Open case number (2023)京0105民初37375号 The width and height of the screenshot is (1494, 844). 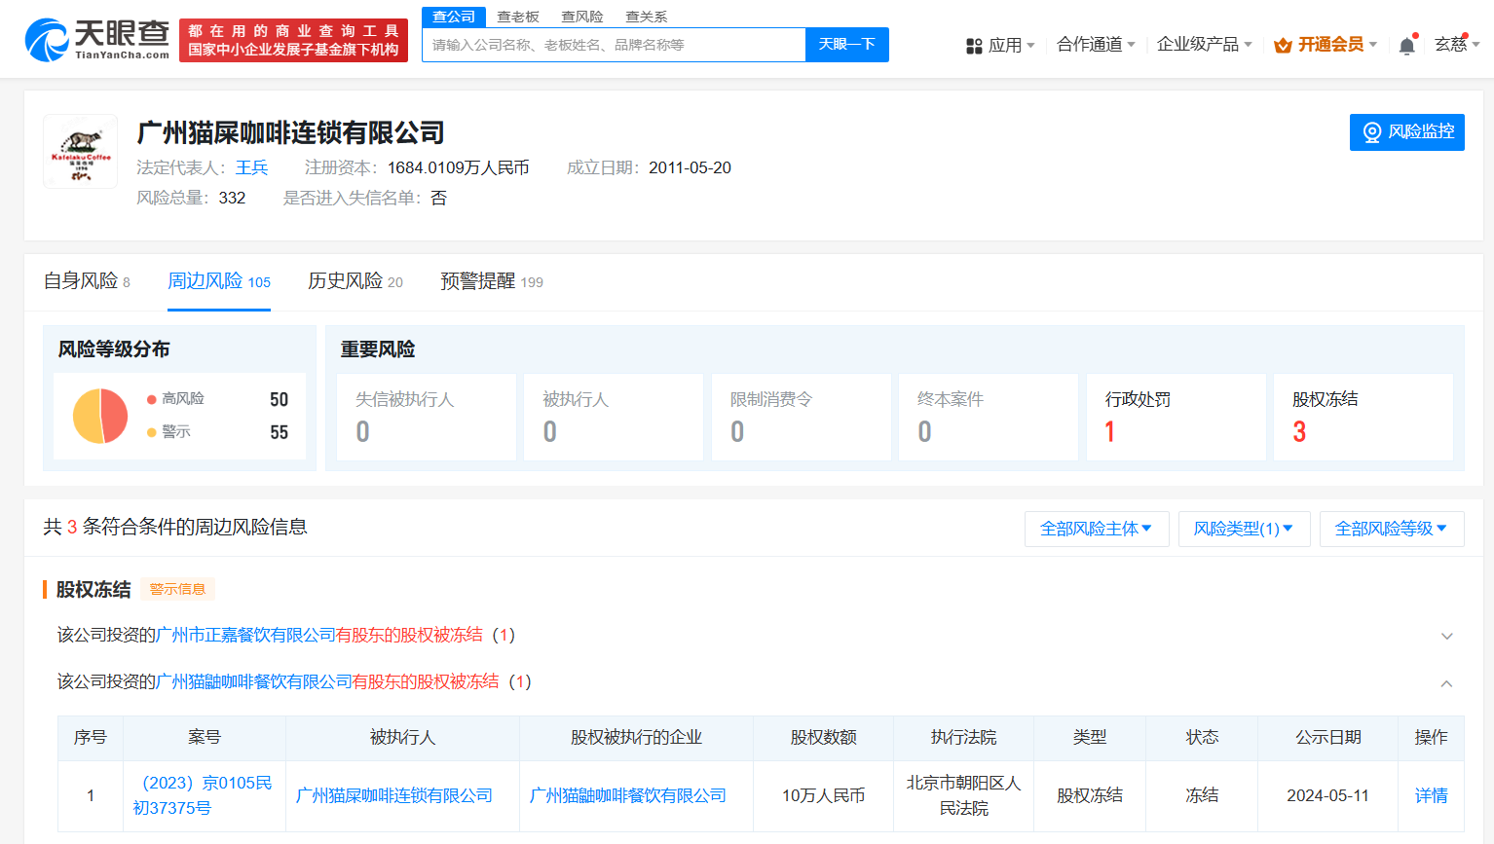click(x=205, y=795)
